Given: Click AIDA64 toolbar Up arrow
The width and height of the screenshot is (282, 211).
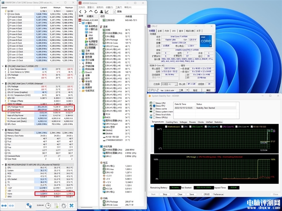Looking at the screenshot, I should [91, 12].
